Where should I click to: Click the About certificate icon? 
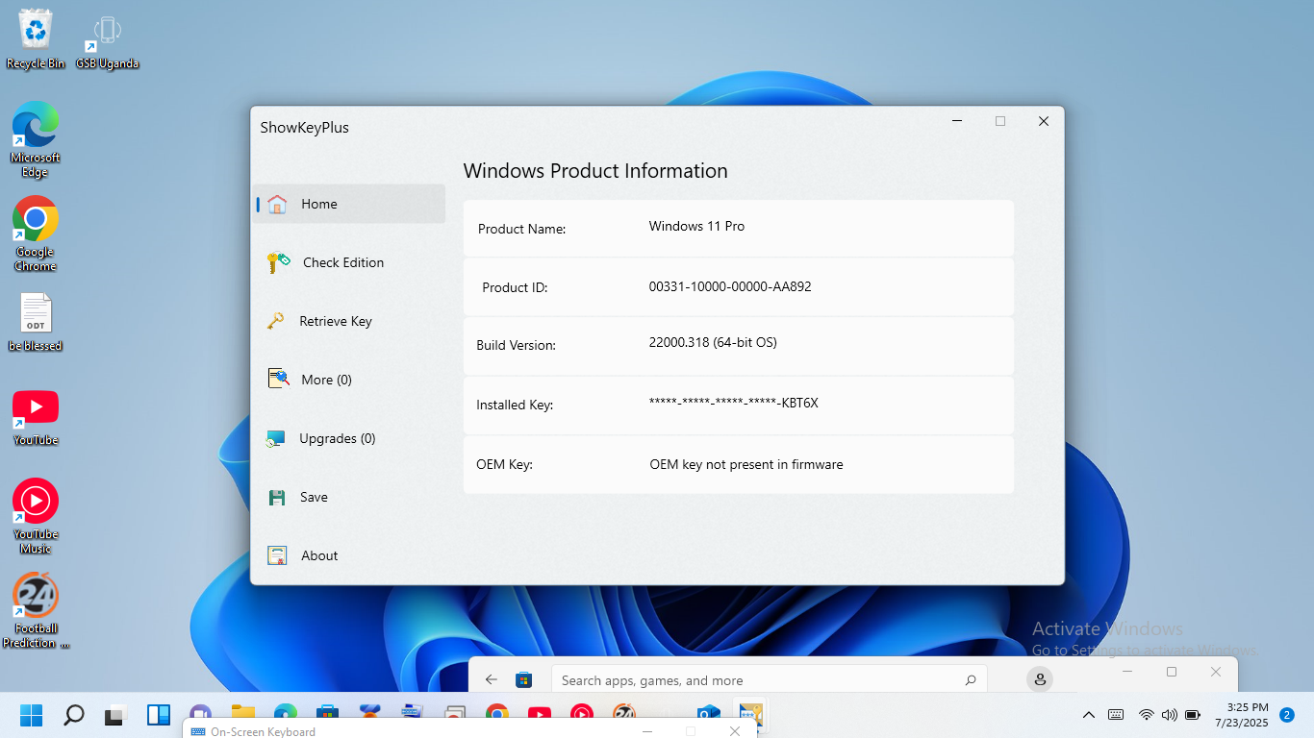pyautogui.click(x=277, y=555)
